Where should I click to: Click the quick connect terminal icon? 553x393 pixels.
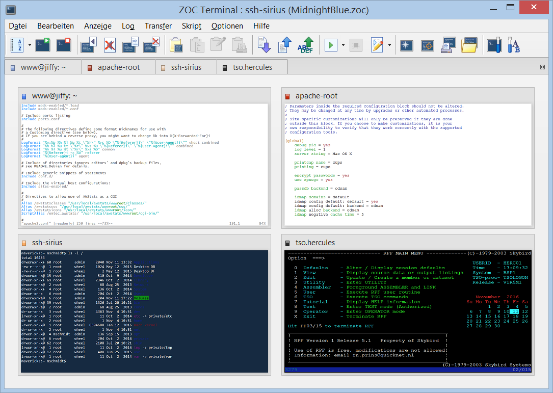coord(43,45)
